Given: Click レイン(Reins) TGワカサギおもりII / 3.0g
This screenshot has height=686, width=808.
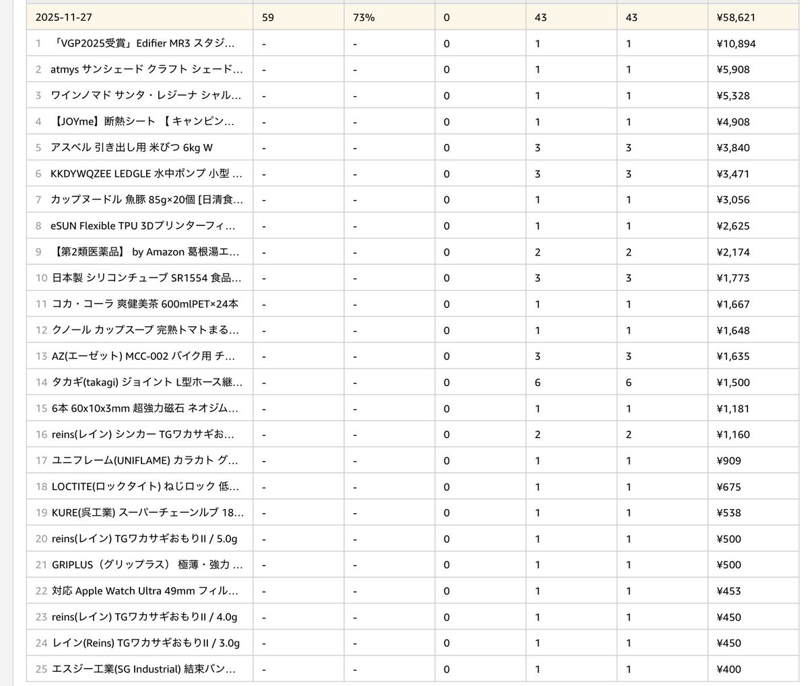Looking at the screenshot, I should pyautogui.click(x=145, y=643).
